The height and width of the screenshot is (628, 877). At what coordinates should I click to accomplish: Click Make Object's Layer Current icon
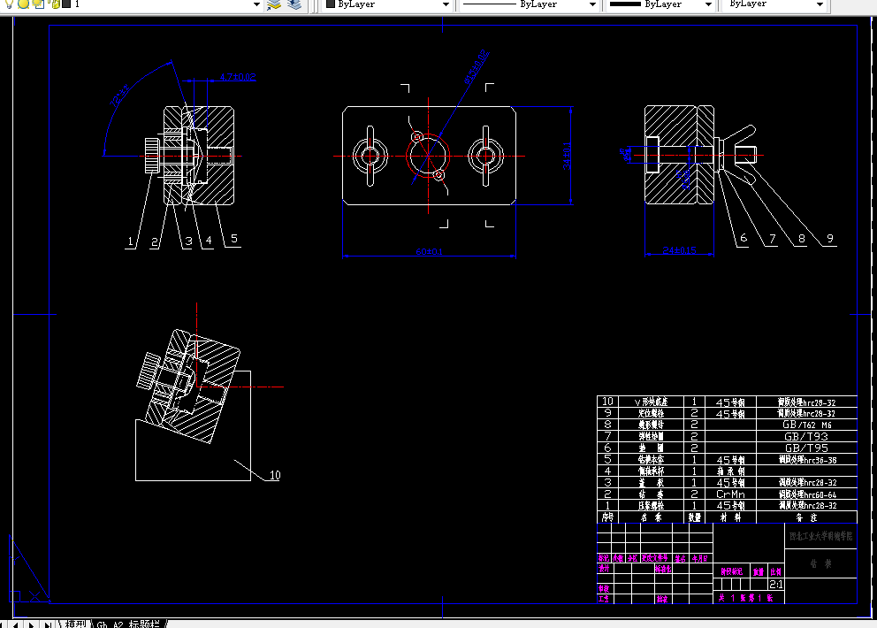274,4
